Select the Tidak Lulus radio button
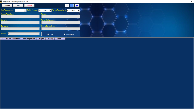 pos(64,34)
